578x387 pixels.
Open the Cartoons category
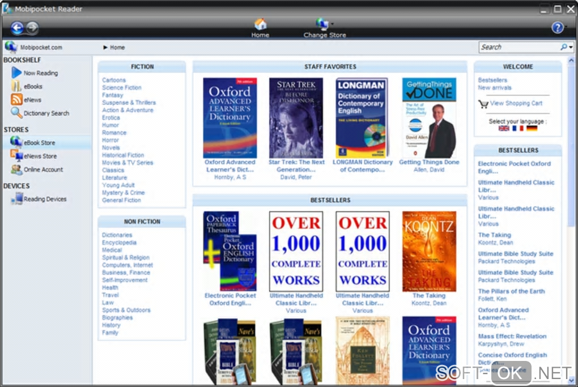pyautogui.click(x=114, y=80)
